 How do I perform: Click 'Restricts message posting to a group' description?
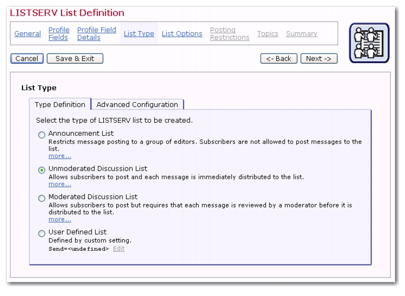click(x=205, y=145)
